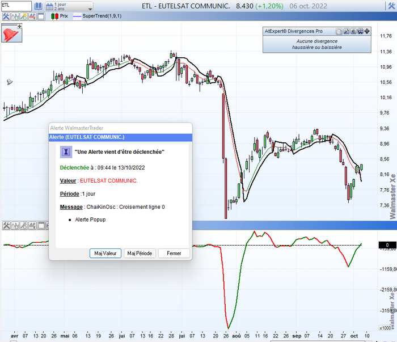Click the document icon in Divergences Pro panel

pyautogui.click(x=353, y=31)
